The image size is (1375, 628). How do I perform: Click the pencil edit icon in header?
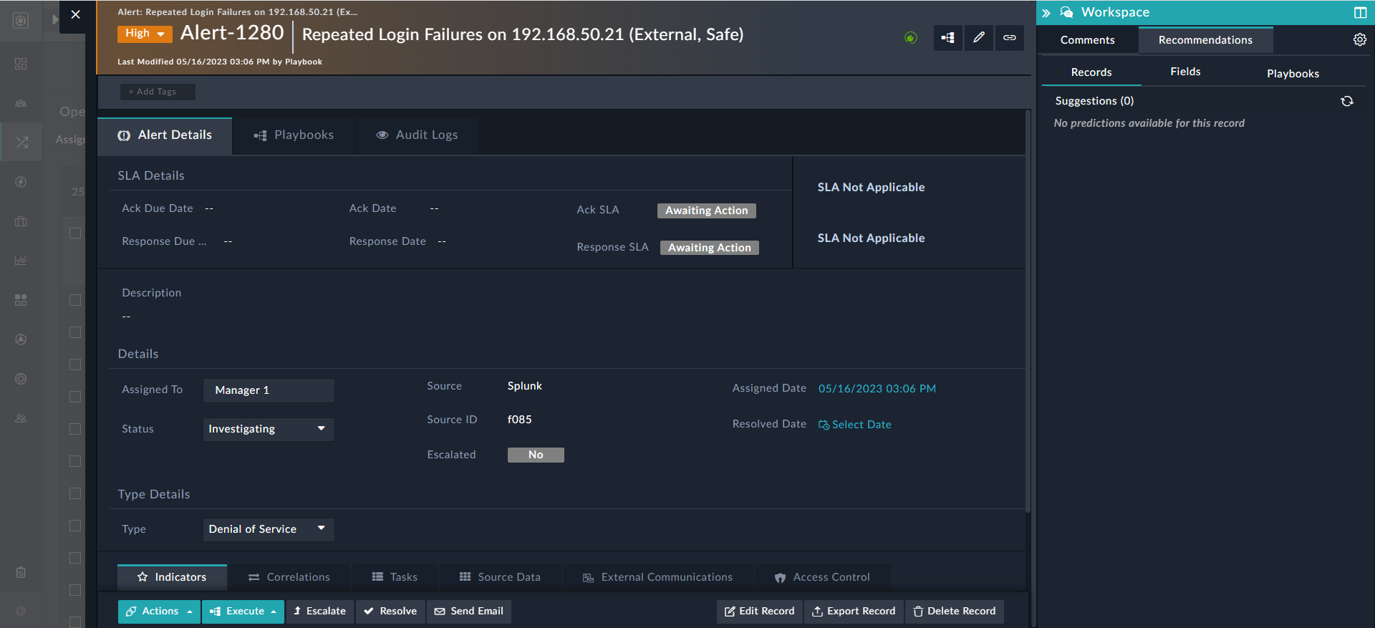click(x=978, y=38)
